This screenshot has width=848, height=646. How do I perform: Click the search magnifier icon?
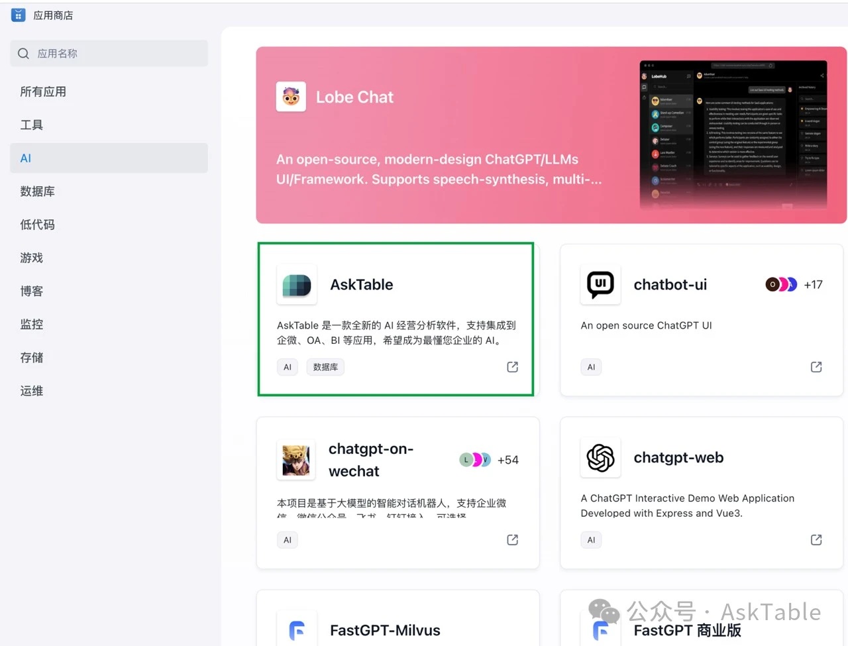pyautogui.click(x=23, y=53)
